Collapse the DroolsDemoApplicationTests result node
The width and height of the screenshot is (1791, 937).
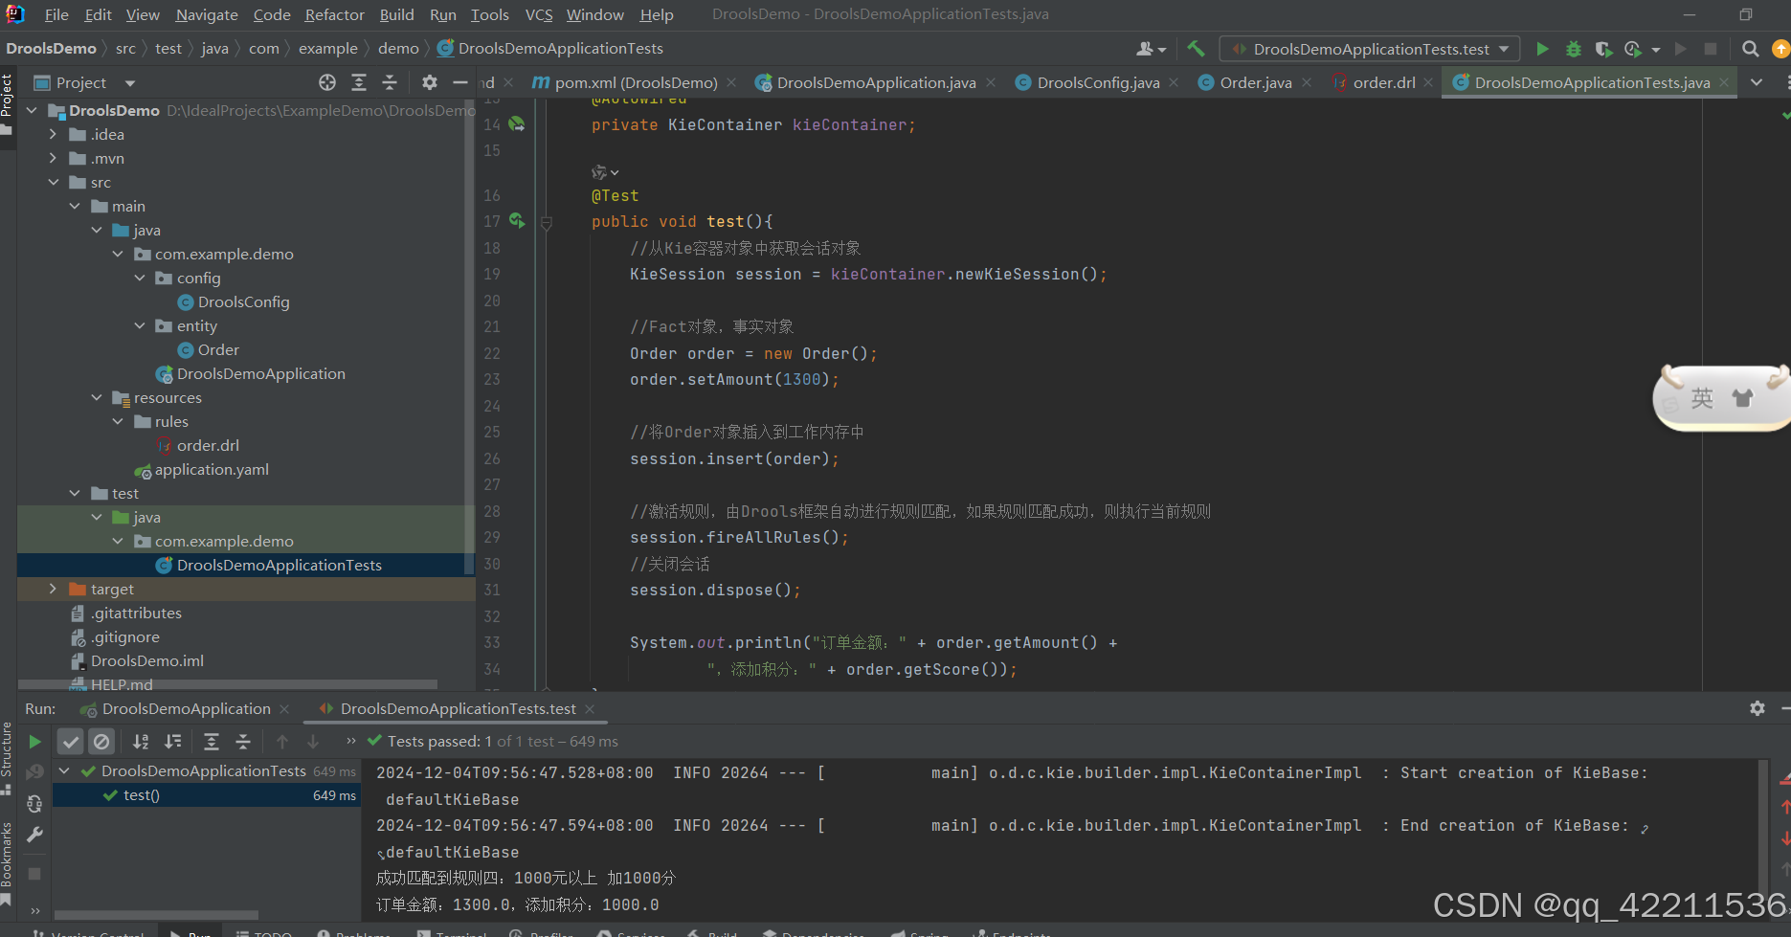pos(64,771)
